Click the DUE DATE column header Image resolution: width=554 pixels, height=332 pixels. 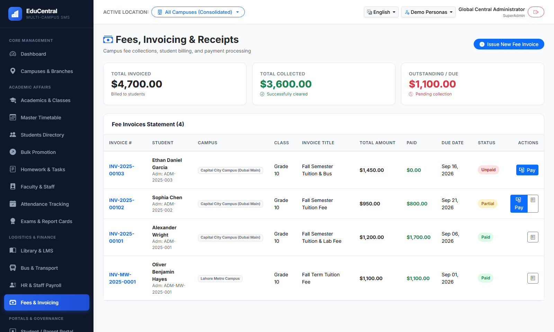453,143
